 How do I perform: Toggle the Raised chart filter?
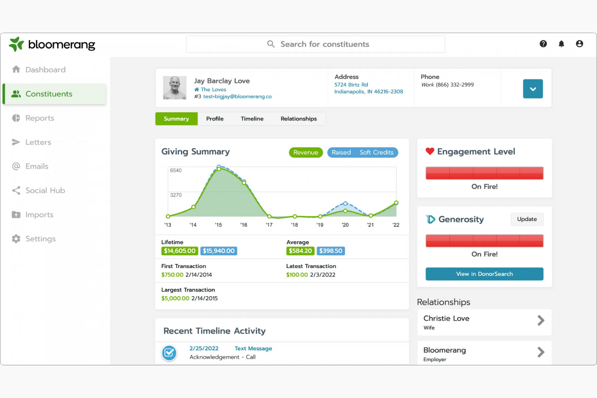point(341,152)
